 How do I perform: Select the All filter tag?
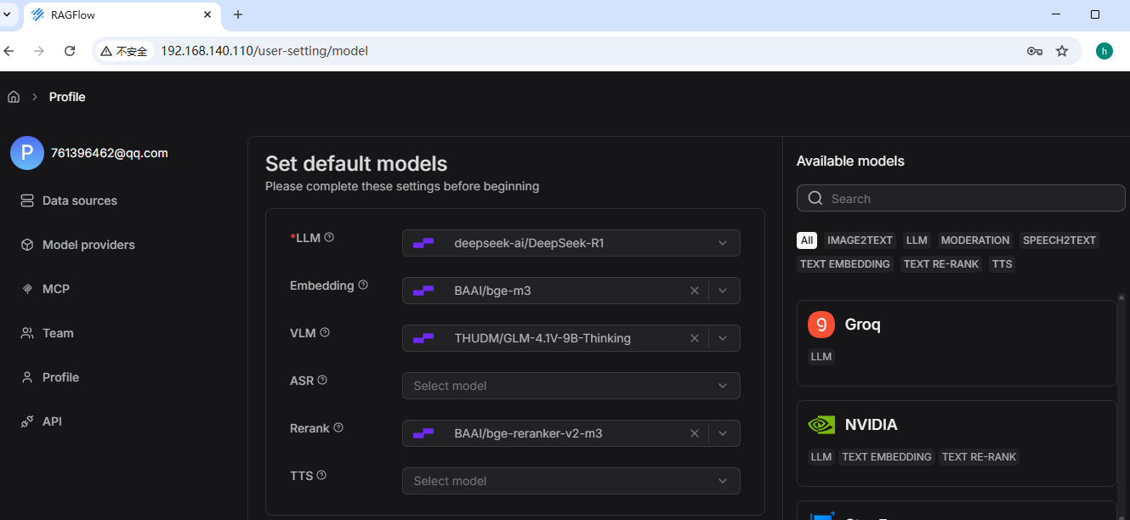click(807, 240)
